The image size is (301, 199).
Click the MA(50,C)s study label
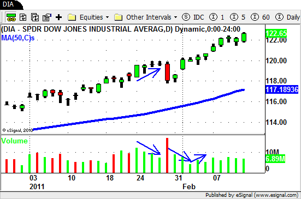coord(18,38)
